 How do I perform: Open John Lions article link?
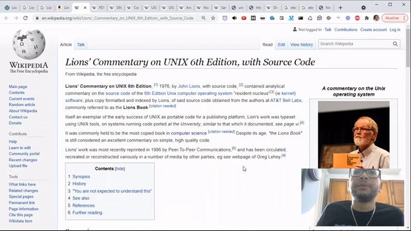189,86
